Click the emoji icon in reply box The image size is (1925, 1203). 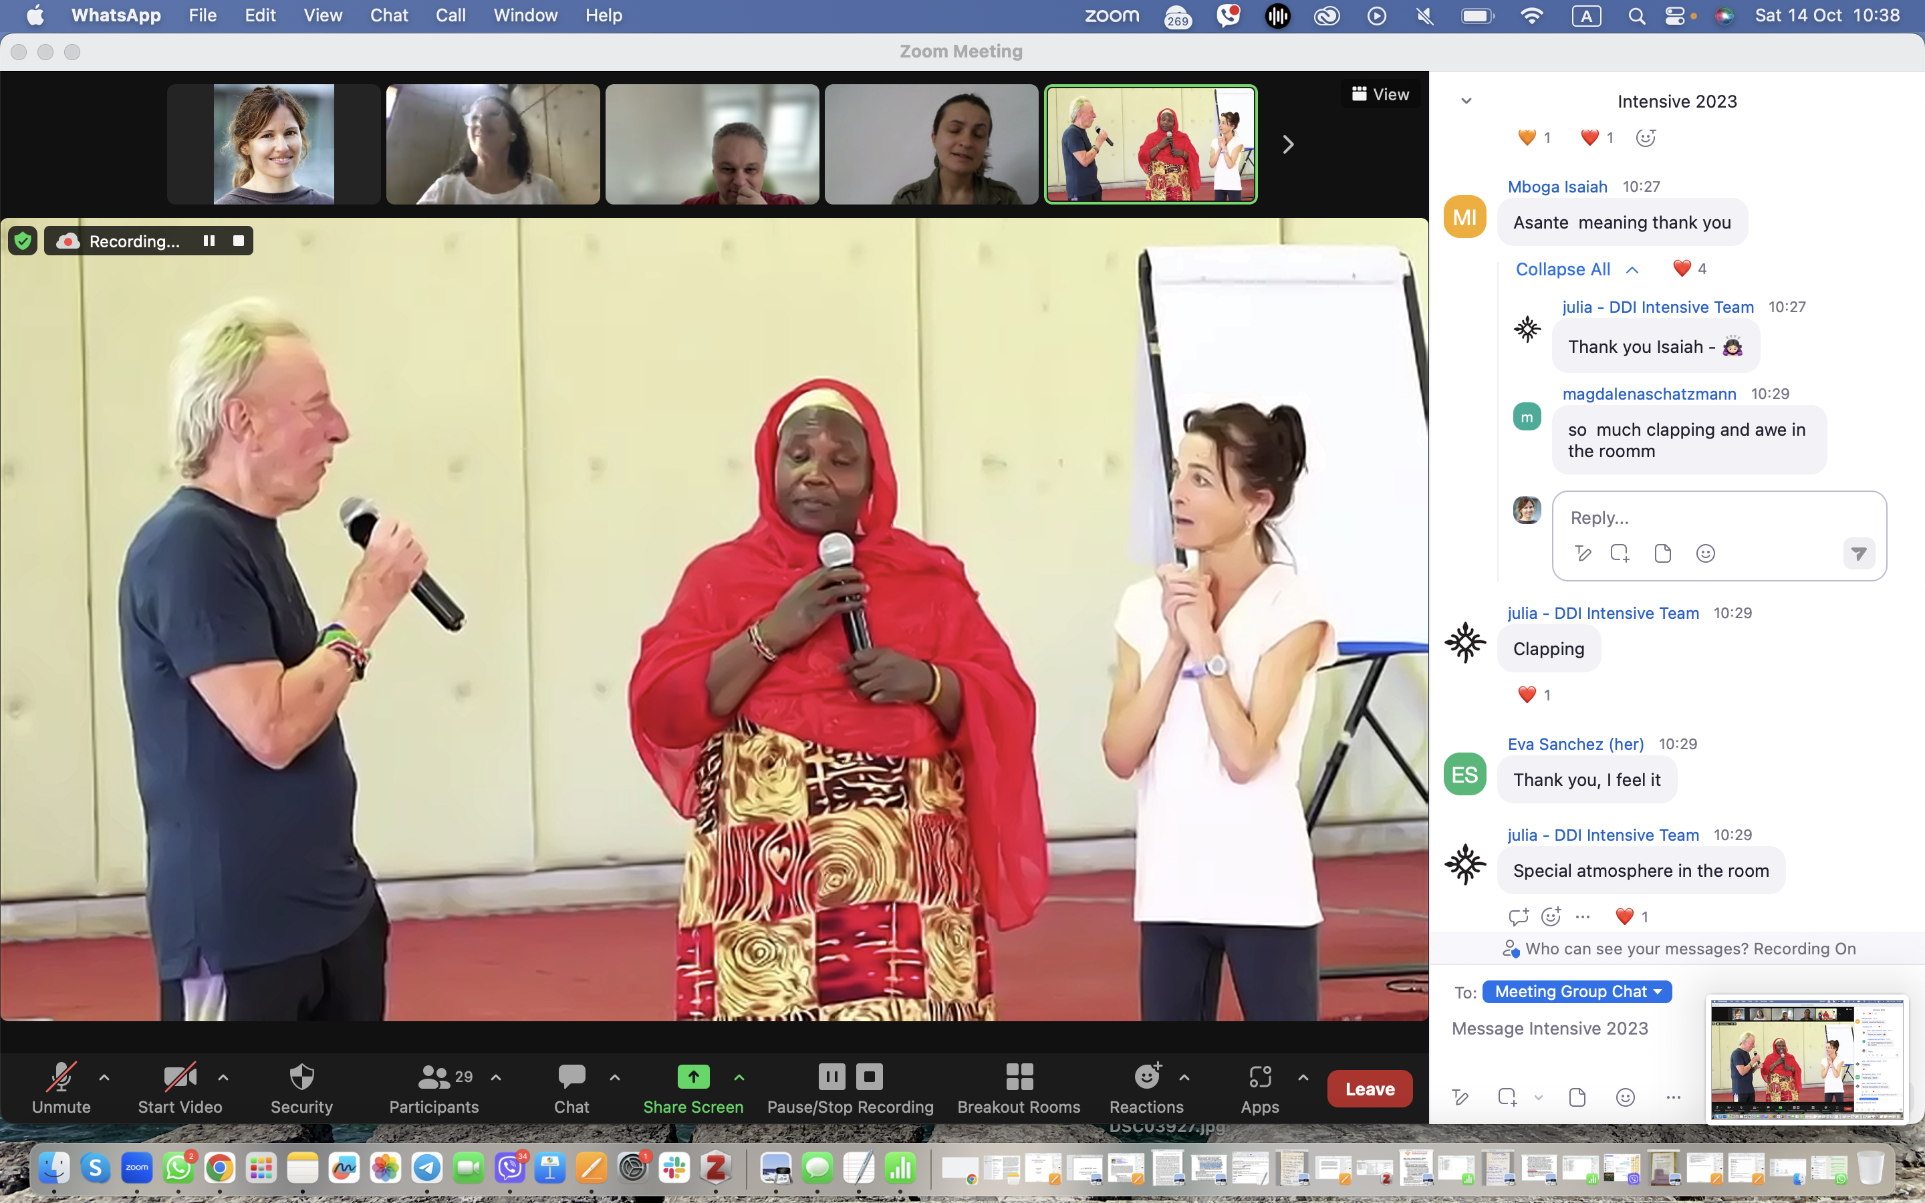click(1704, 554)
